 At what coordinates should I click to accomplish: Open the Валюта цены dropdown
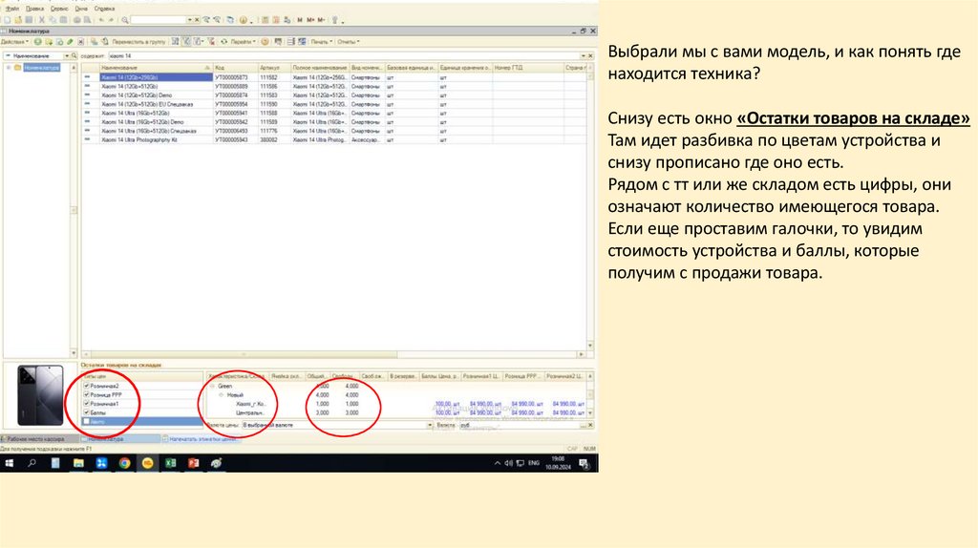point(430,425)
